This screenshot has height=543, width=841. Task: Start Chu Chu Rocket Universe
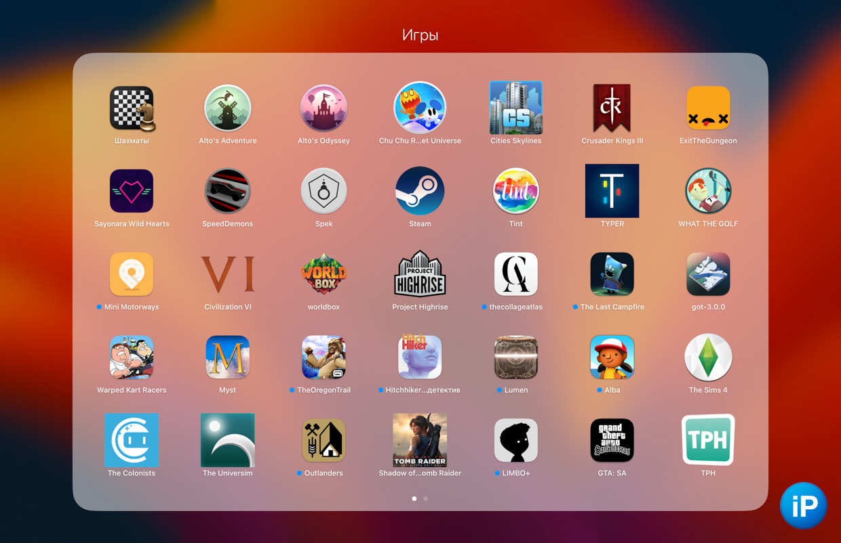(x=420, y=108)
